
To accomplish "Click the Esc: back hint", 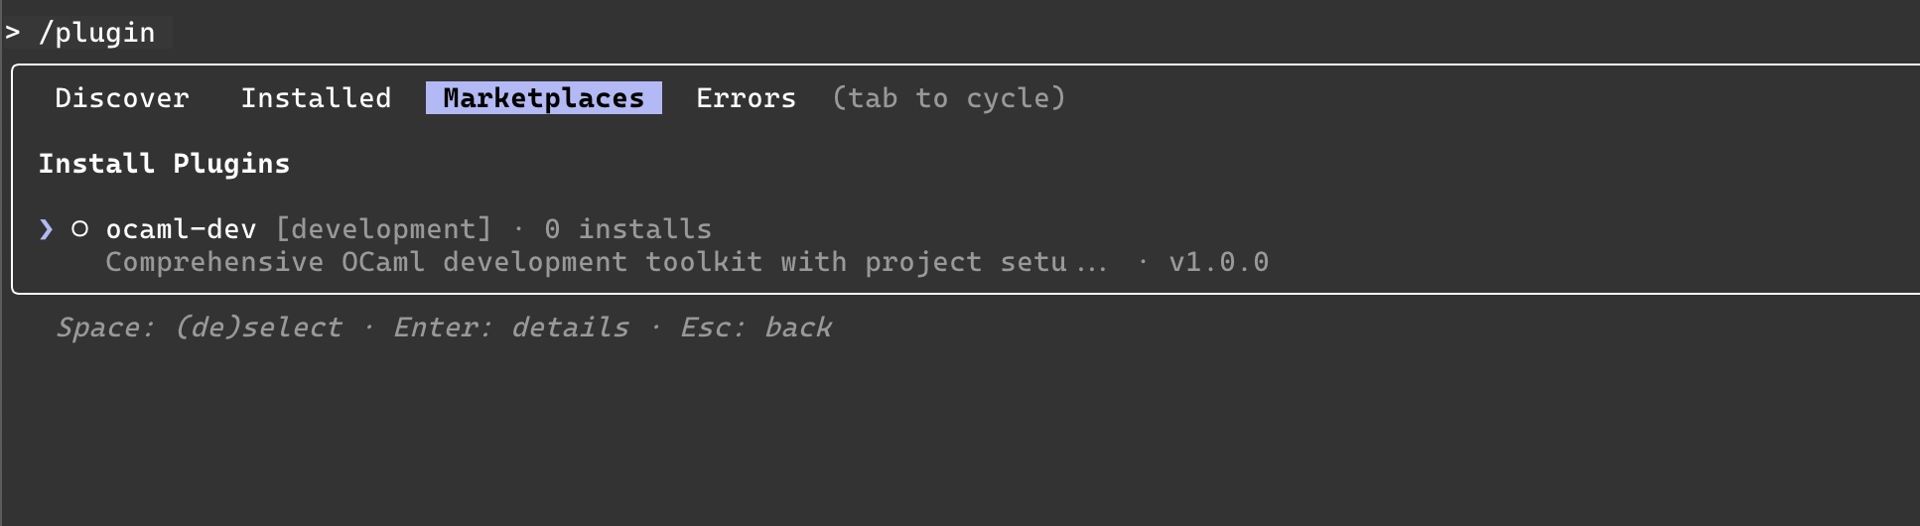I will point(755,328).
